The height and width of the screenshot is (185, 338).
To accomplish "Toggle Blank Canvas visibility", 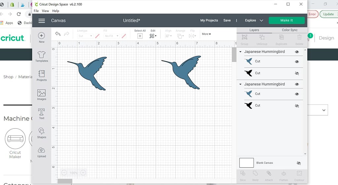I will (x=298, y=163).
